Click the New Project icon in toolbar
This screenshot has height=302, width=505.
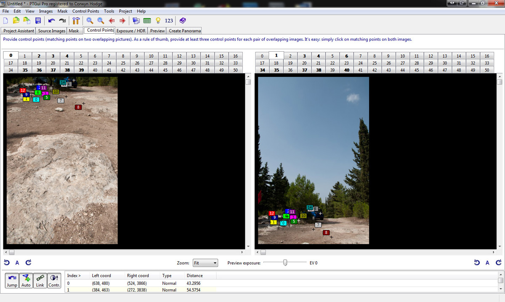point(6,21)
